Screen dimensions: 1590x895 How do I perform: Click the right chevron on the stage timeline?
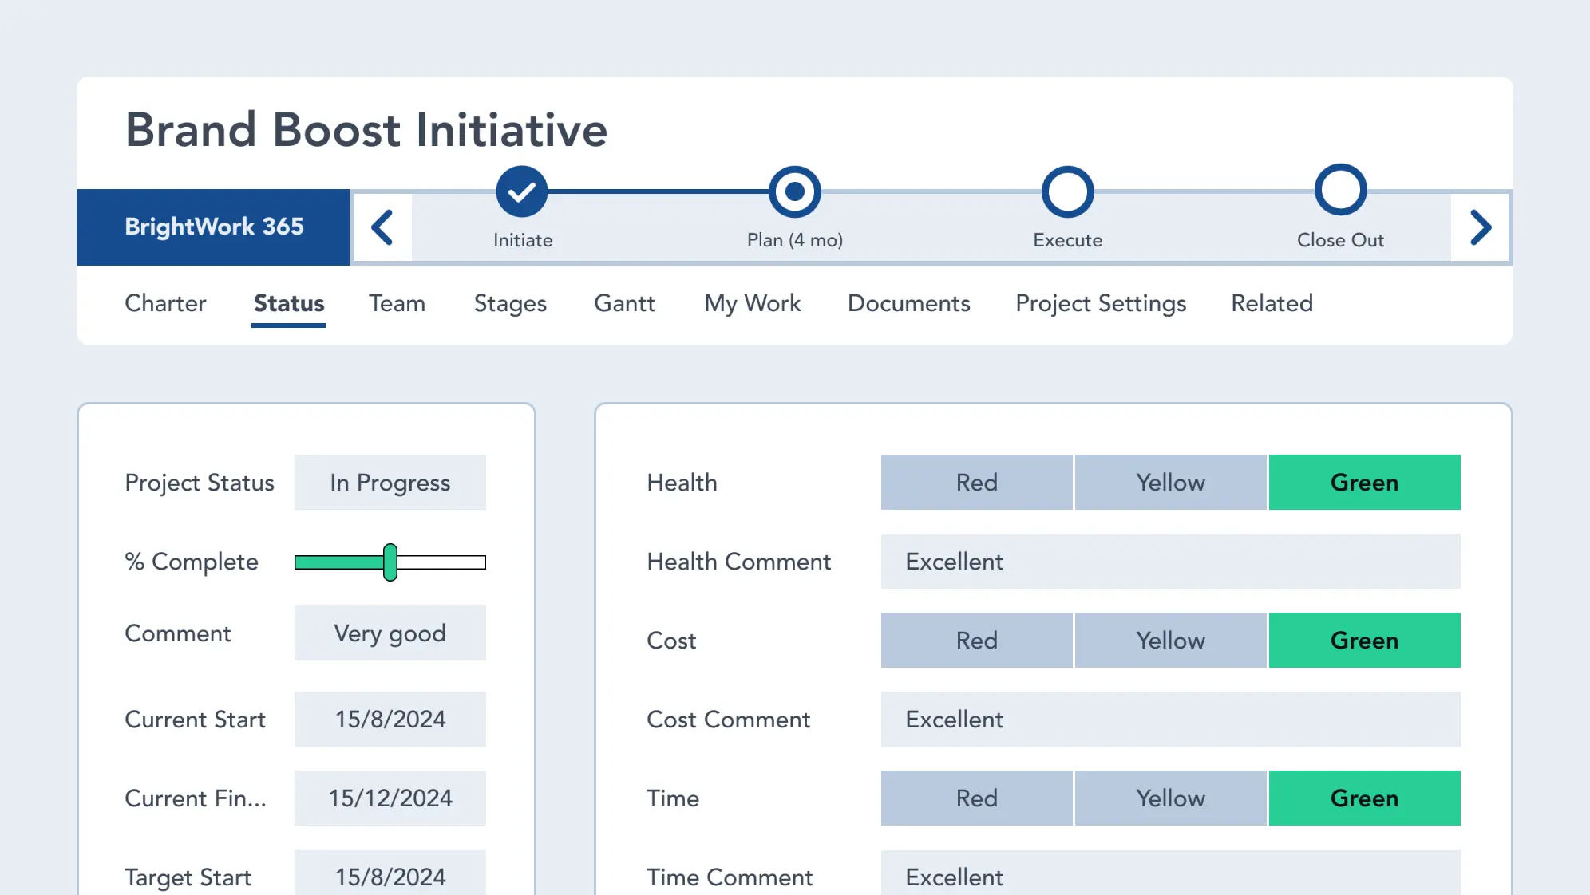pos(1481,227)
